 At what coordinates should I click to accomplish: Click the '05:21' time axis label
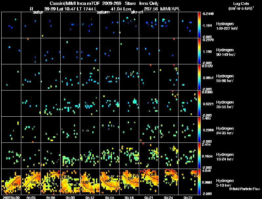coord(149,198)
